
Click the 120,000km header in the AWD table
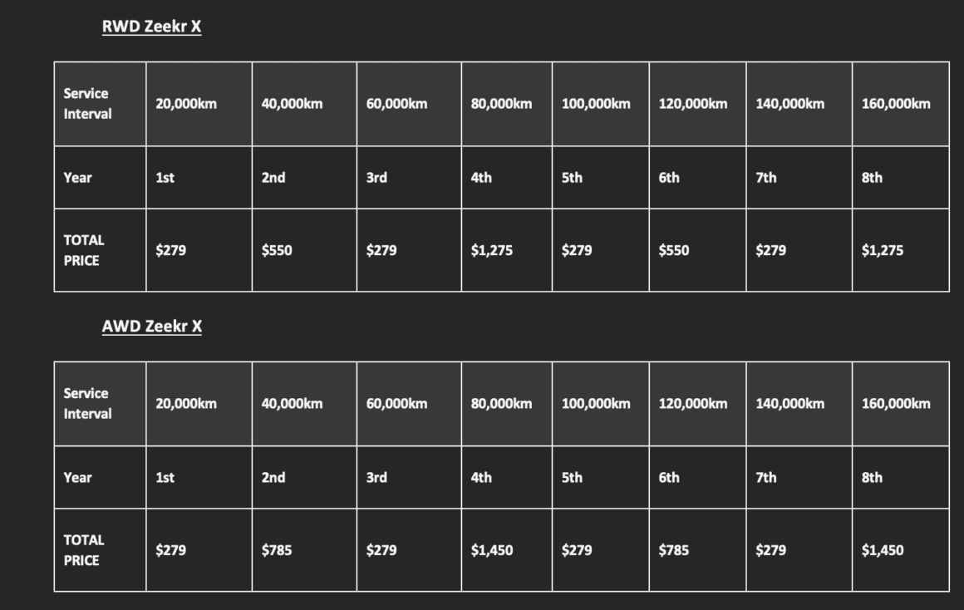(x=693, y=404)
